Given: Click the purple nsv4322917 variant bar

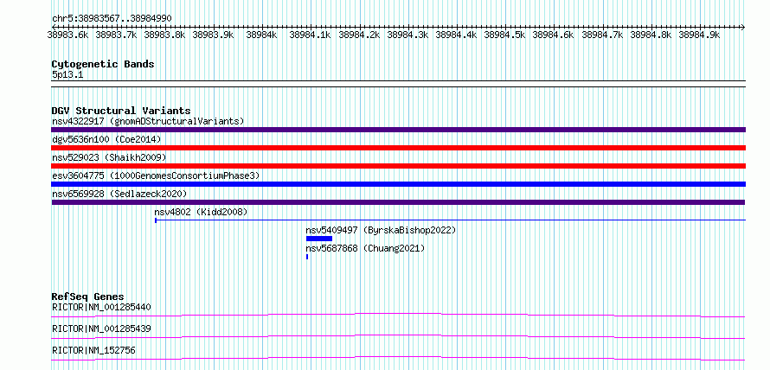Looking at the screenshot, I should pos(398,130).
